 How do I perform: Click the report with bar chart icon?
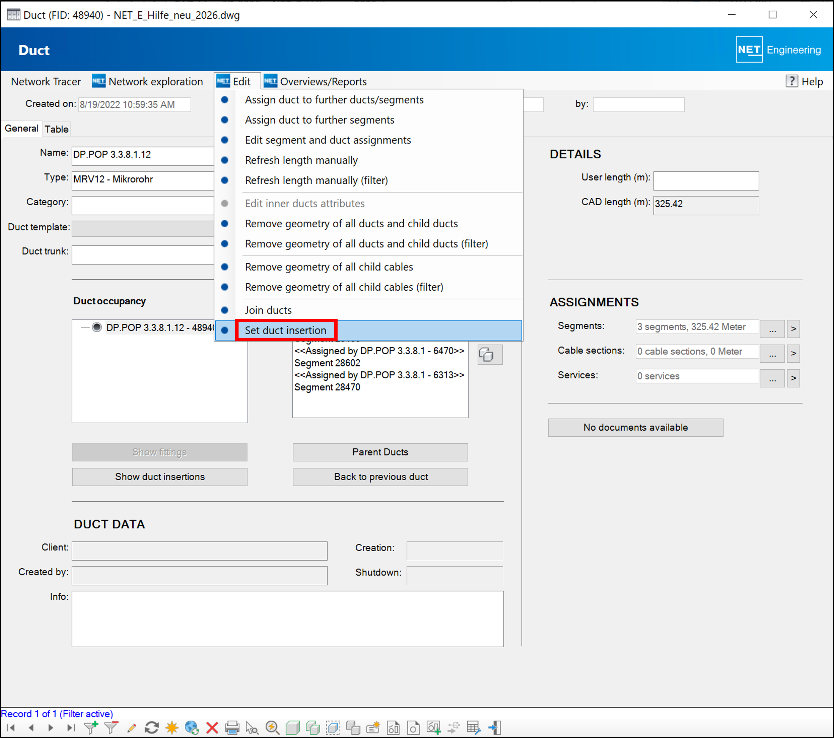[x=393, y=728]
